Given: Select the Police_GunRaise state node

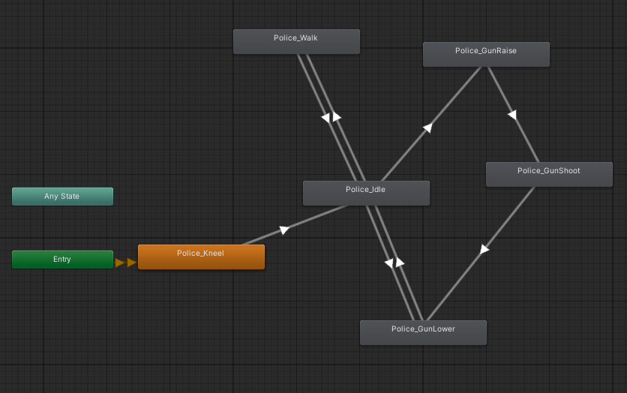Looking at the screenshot, I should click(486, 54).
